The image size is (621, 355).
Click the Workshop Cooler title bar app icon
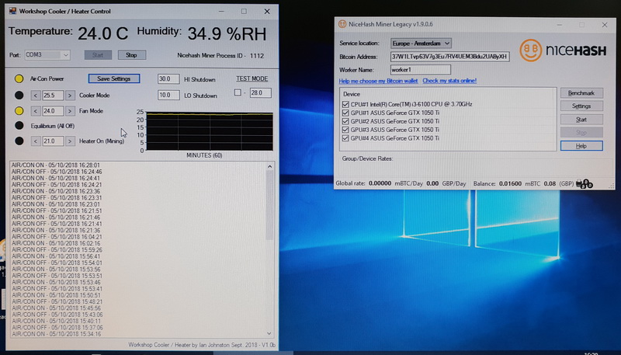11,12
